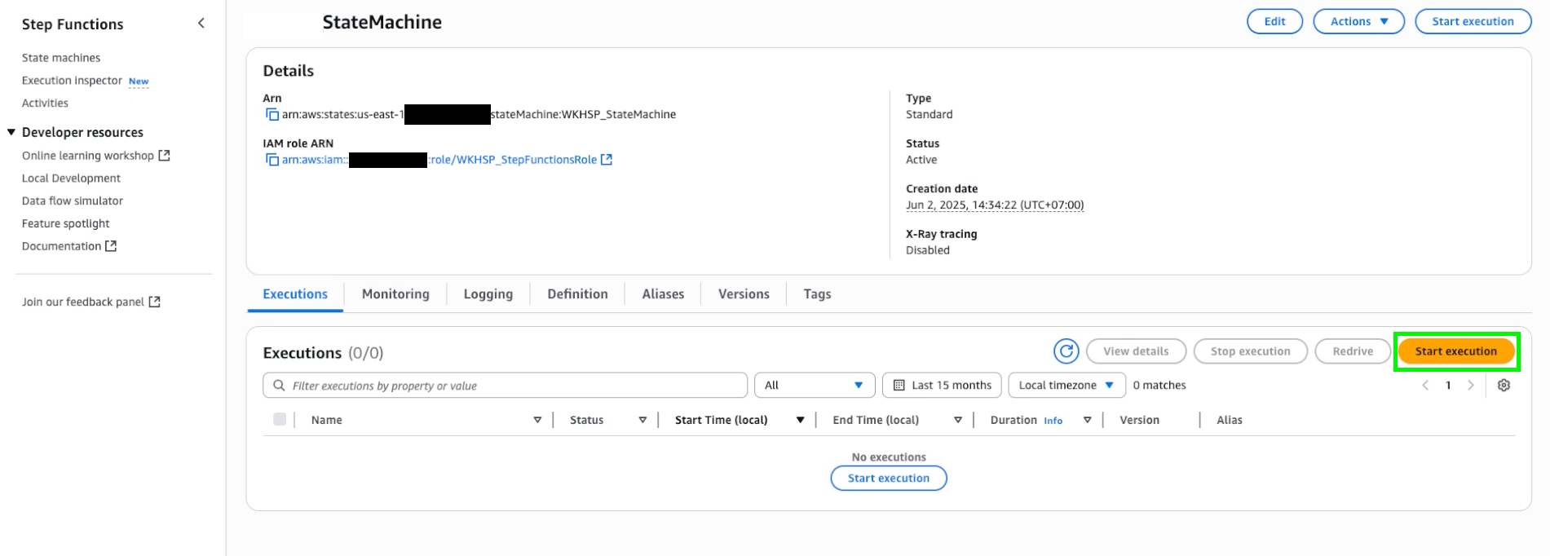The height and width of the screenshot is (556, 1550).
Task: Open Last 15 months date range
Action: tap(942, 386)
